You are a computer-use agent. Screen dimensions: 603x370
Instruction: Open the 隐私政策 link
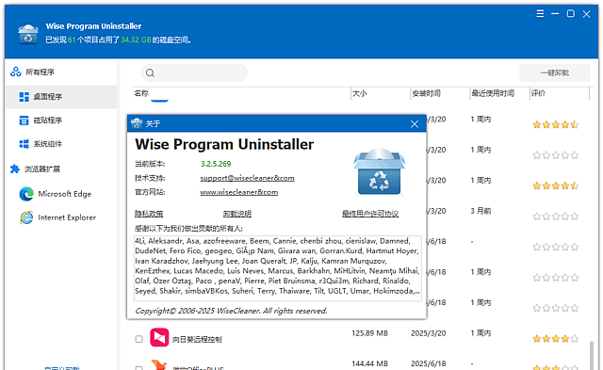point(149,214)
